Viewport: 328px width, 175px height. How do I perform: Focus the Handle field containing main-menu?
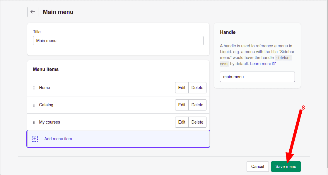point(257,77)
